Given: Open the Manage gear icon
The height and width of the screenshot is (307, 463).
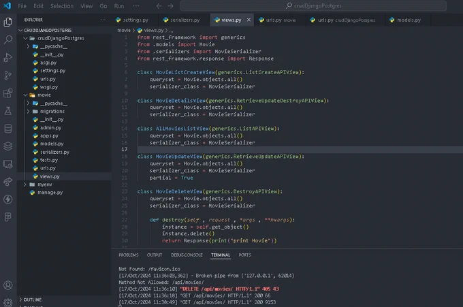Looking at the screenshot, I should pos(8,303).
